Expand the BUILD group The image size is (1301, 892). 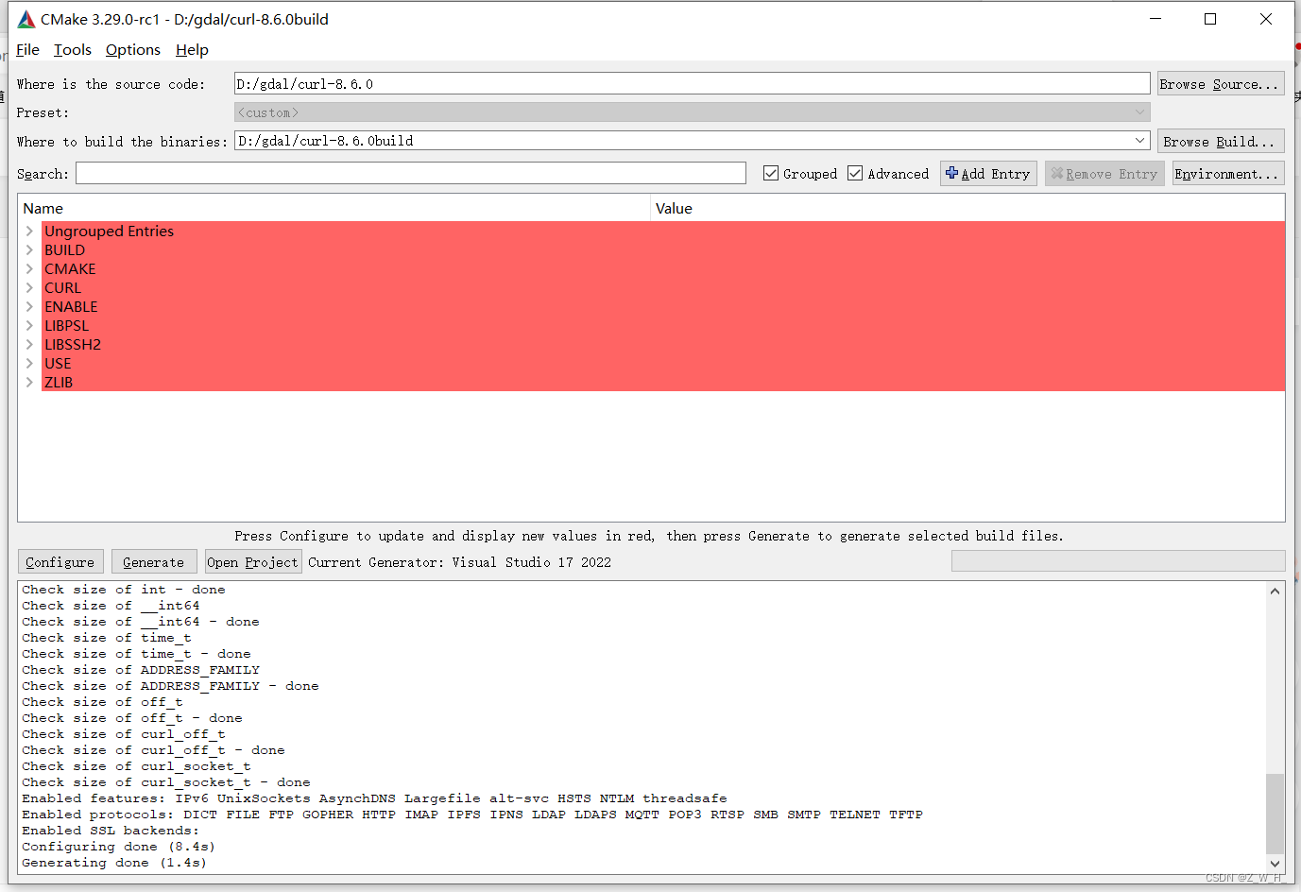coord(29,249)
